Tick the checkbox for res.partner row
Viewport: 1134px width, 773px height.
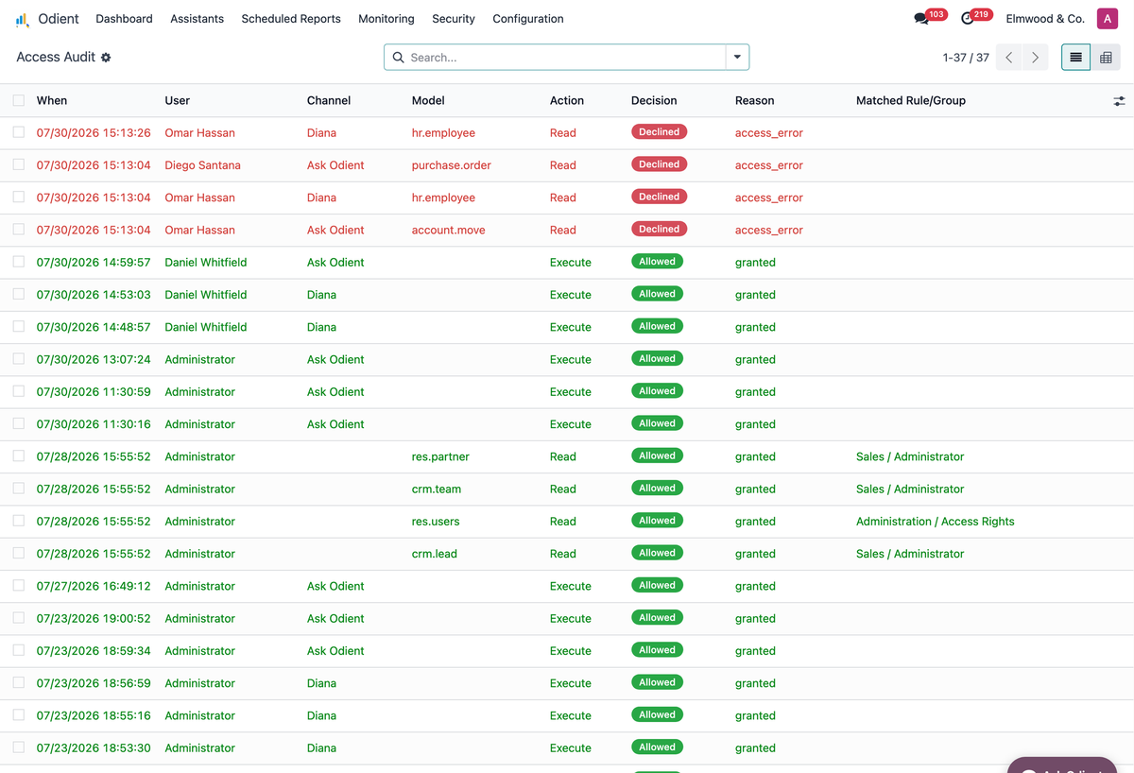click(19, 455)
